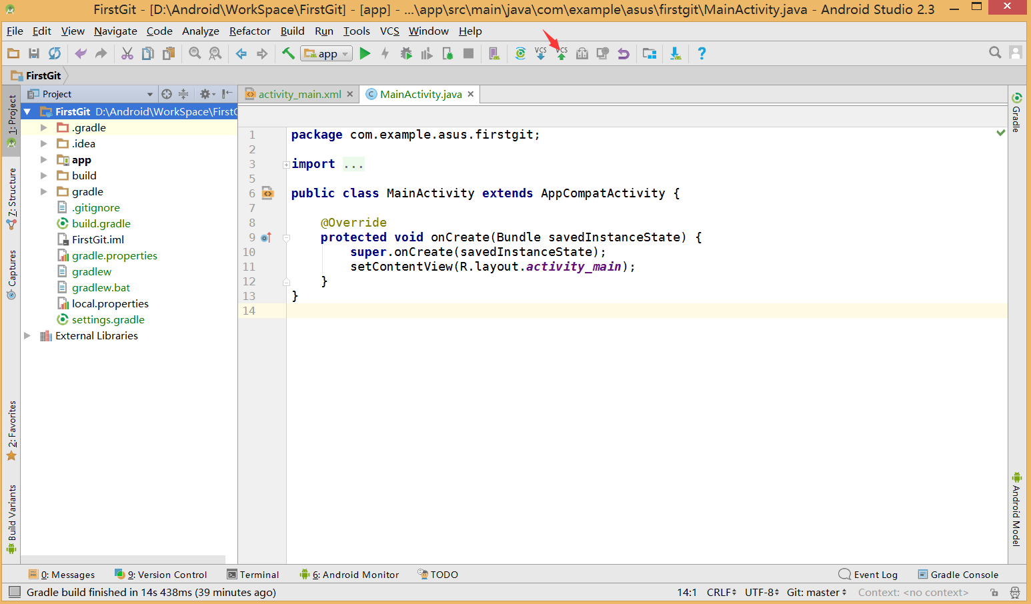The height and width of the screenshot is (604, 1031).
Task: Click the Save All floppy disk icon
Action: click(34, 54)
